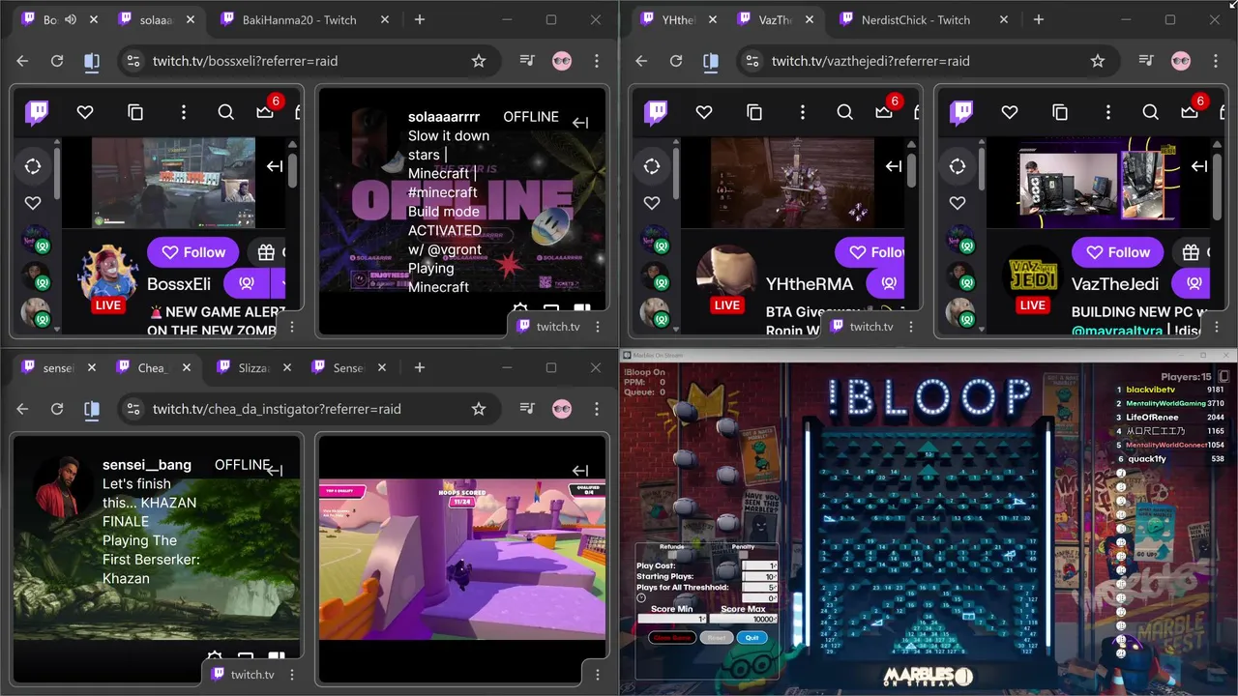1238x696 pixels.
Task: Click the bossxeli address bar URL
Action: pyautogui.click(x=245, y=61)
